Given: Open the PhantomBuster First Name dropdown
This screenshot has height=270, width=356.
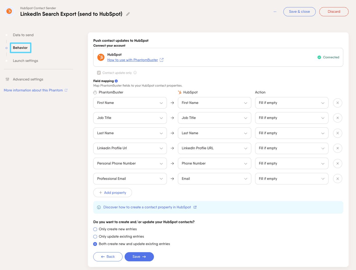Looking at the screenshot, I should [x=130, y=103].
